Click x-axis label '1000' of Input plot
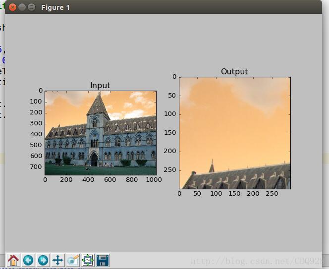Viewport: 329px width, 269px height. pos(154,180)
